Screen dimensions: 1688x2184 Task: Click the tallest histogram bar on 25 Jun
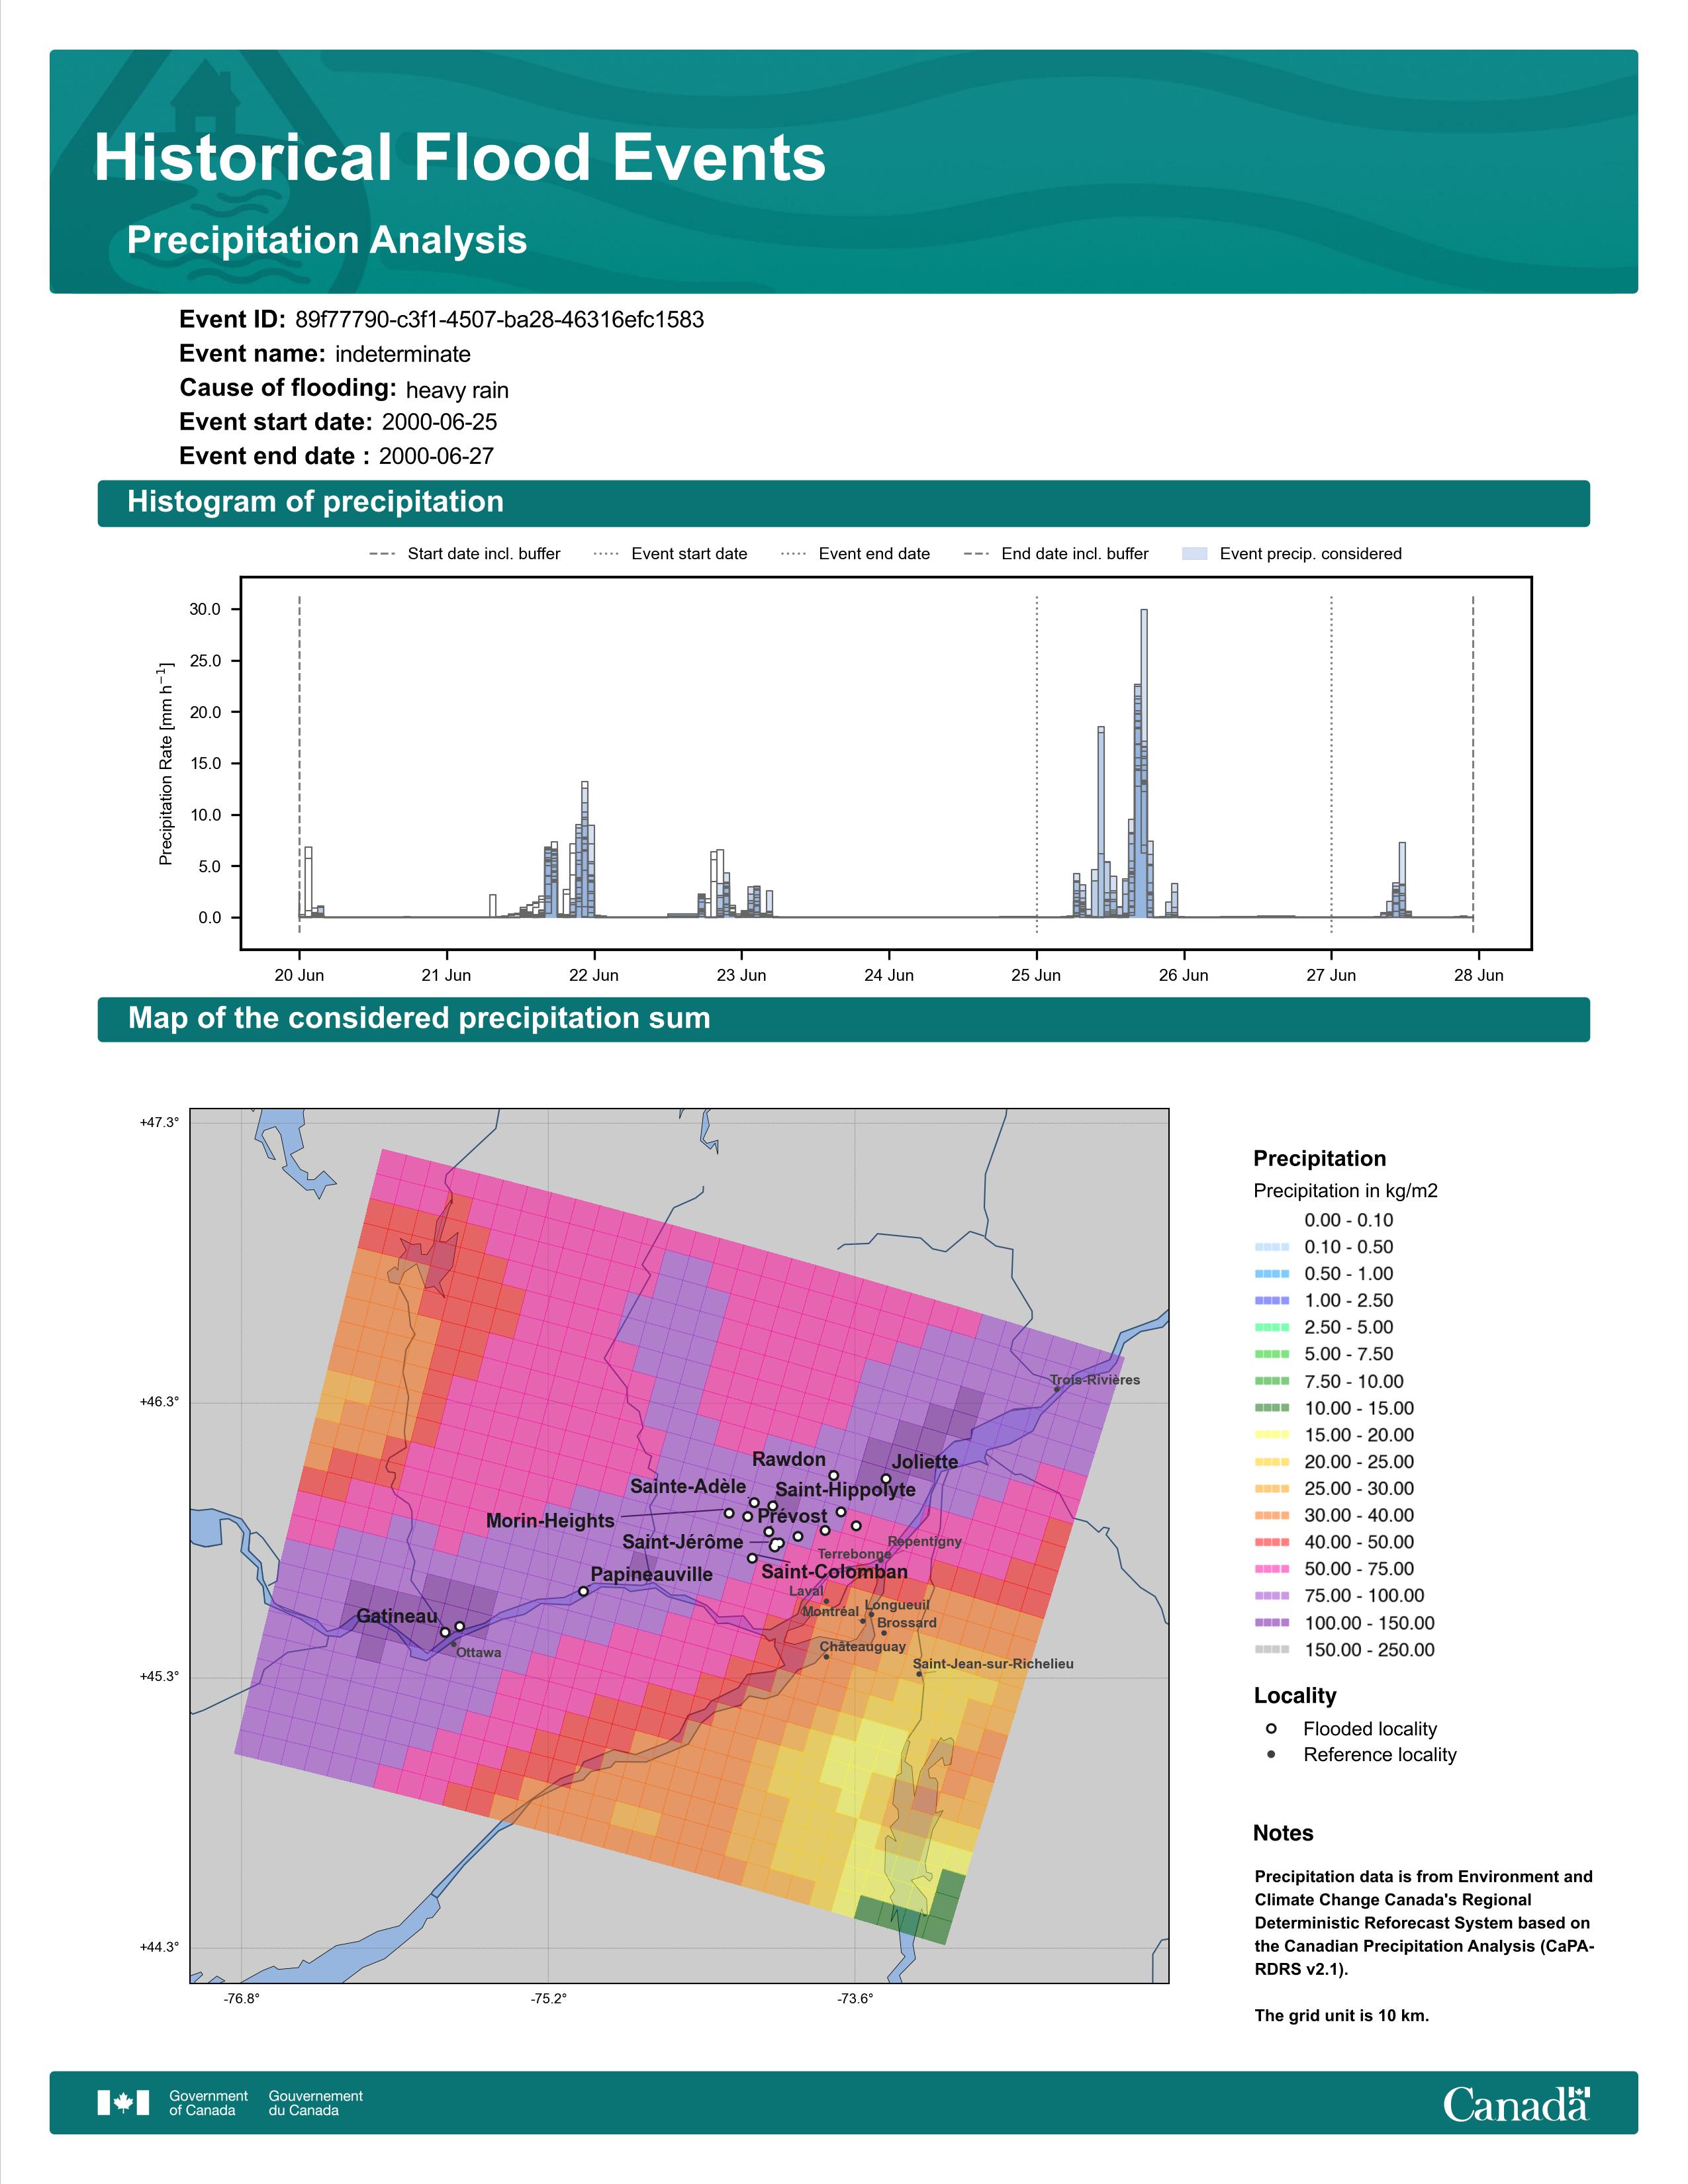(x=1144, y=763)
